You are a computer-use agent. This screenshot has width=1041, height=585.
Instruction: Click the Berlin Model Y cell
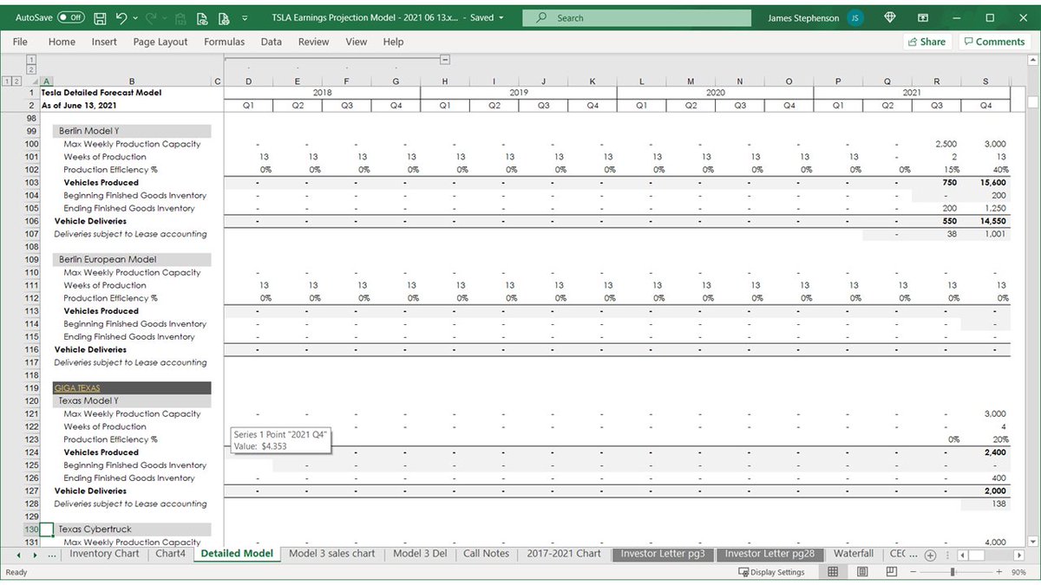[x=132, y=131]
